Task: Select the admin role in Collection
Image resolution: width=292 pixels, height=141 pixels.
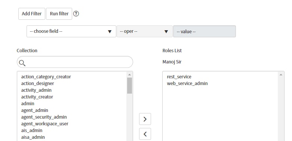Action: pyautogui.click(x=28, y=103)
